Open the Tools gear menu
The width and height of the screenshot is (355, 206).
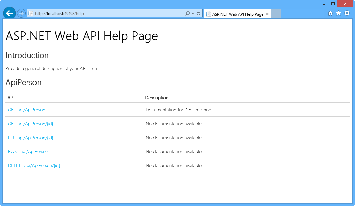tap(347, 13)
